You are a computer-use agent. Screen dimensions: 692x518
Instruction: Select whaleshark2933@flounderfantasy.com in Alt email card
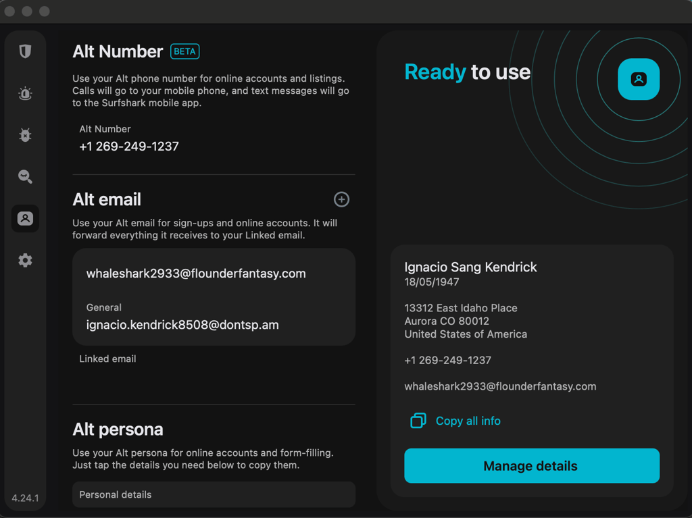196,274
